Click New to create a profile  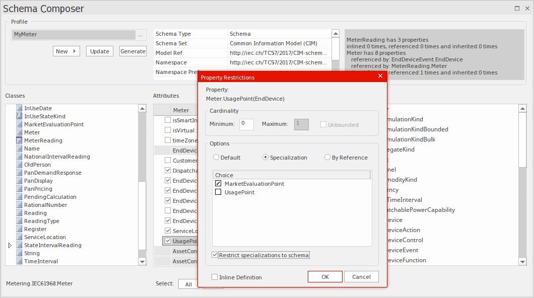66,51
